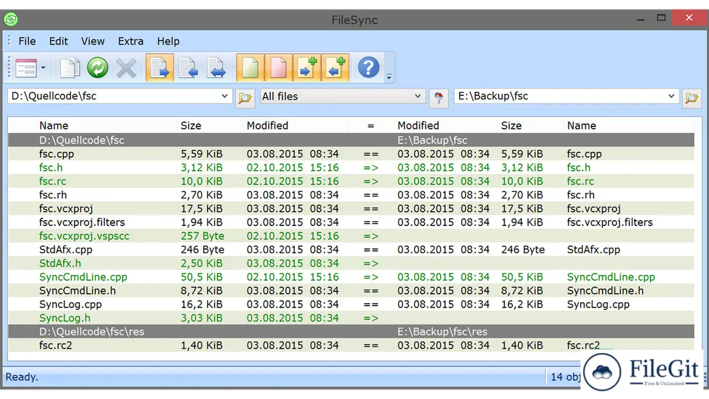Viewport: 709px width, 399px height.
Task: Select left fsc.h file entry
Action: [50, 167]
